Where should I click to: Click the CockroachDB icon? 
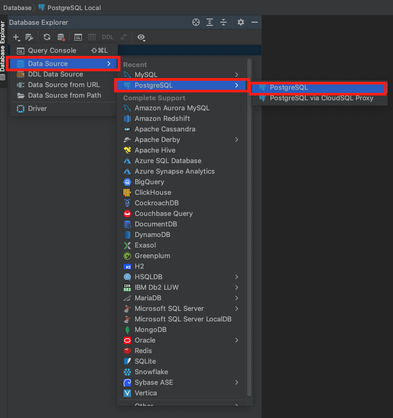127,203
